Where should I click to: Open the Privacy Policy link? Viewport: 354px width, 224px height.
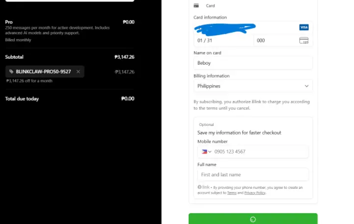[255, 193]
